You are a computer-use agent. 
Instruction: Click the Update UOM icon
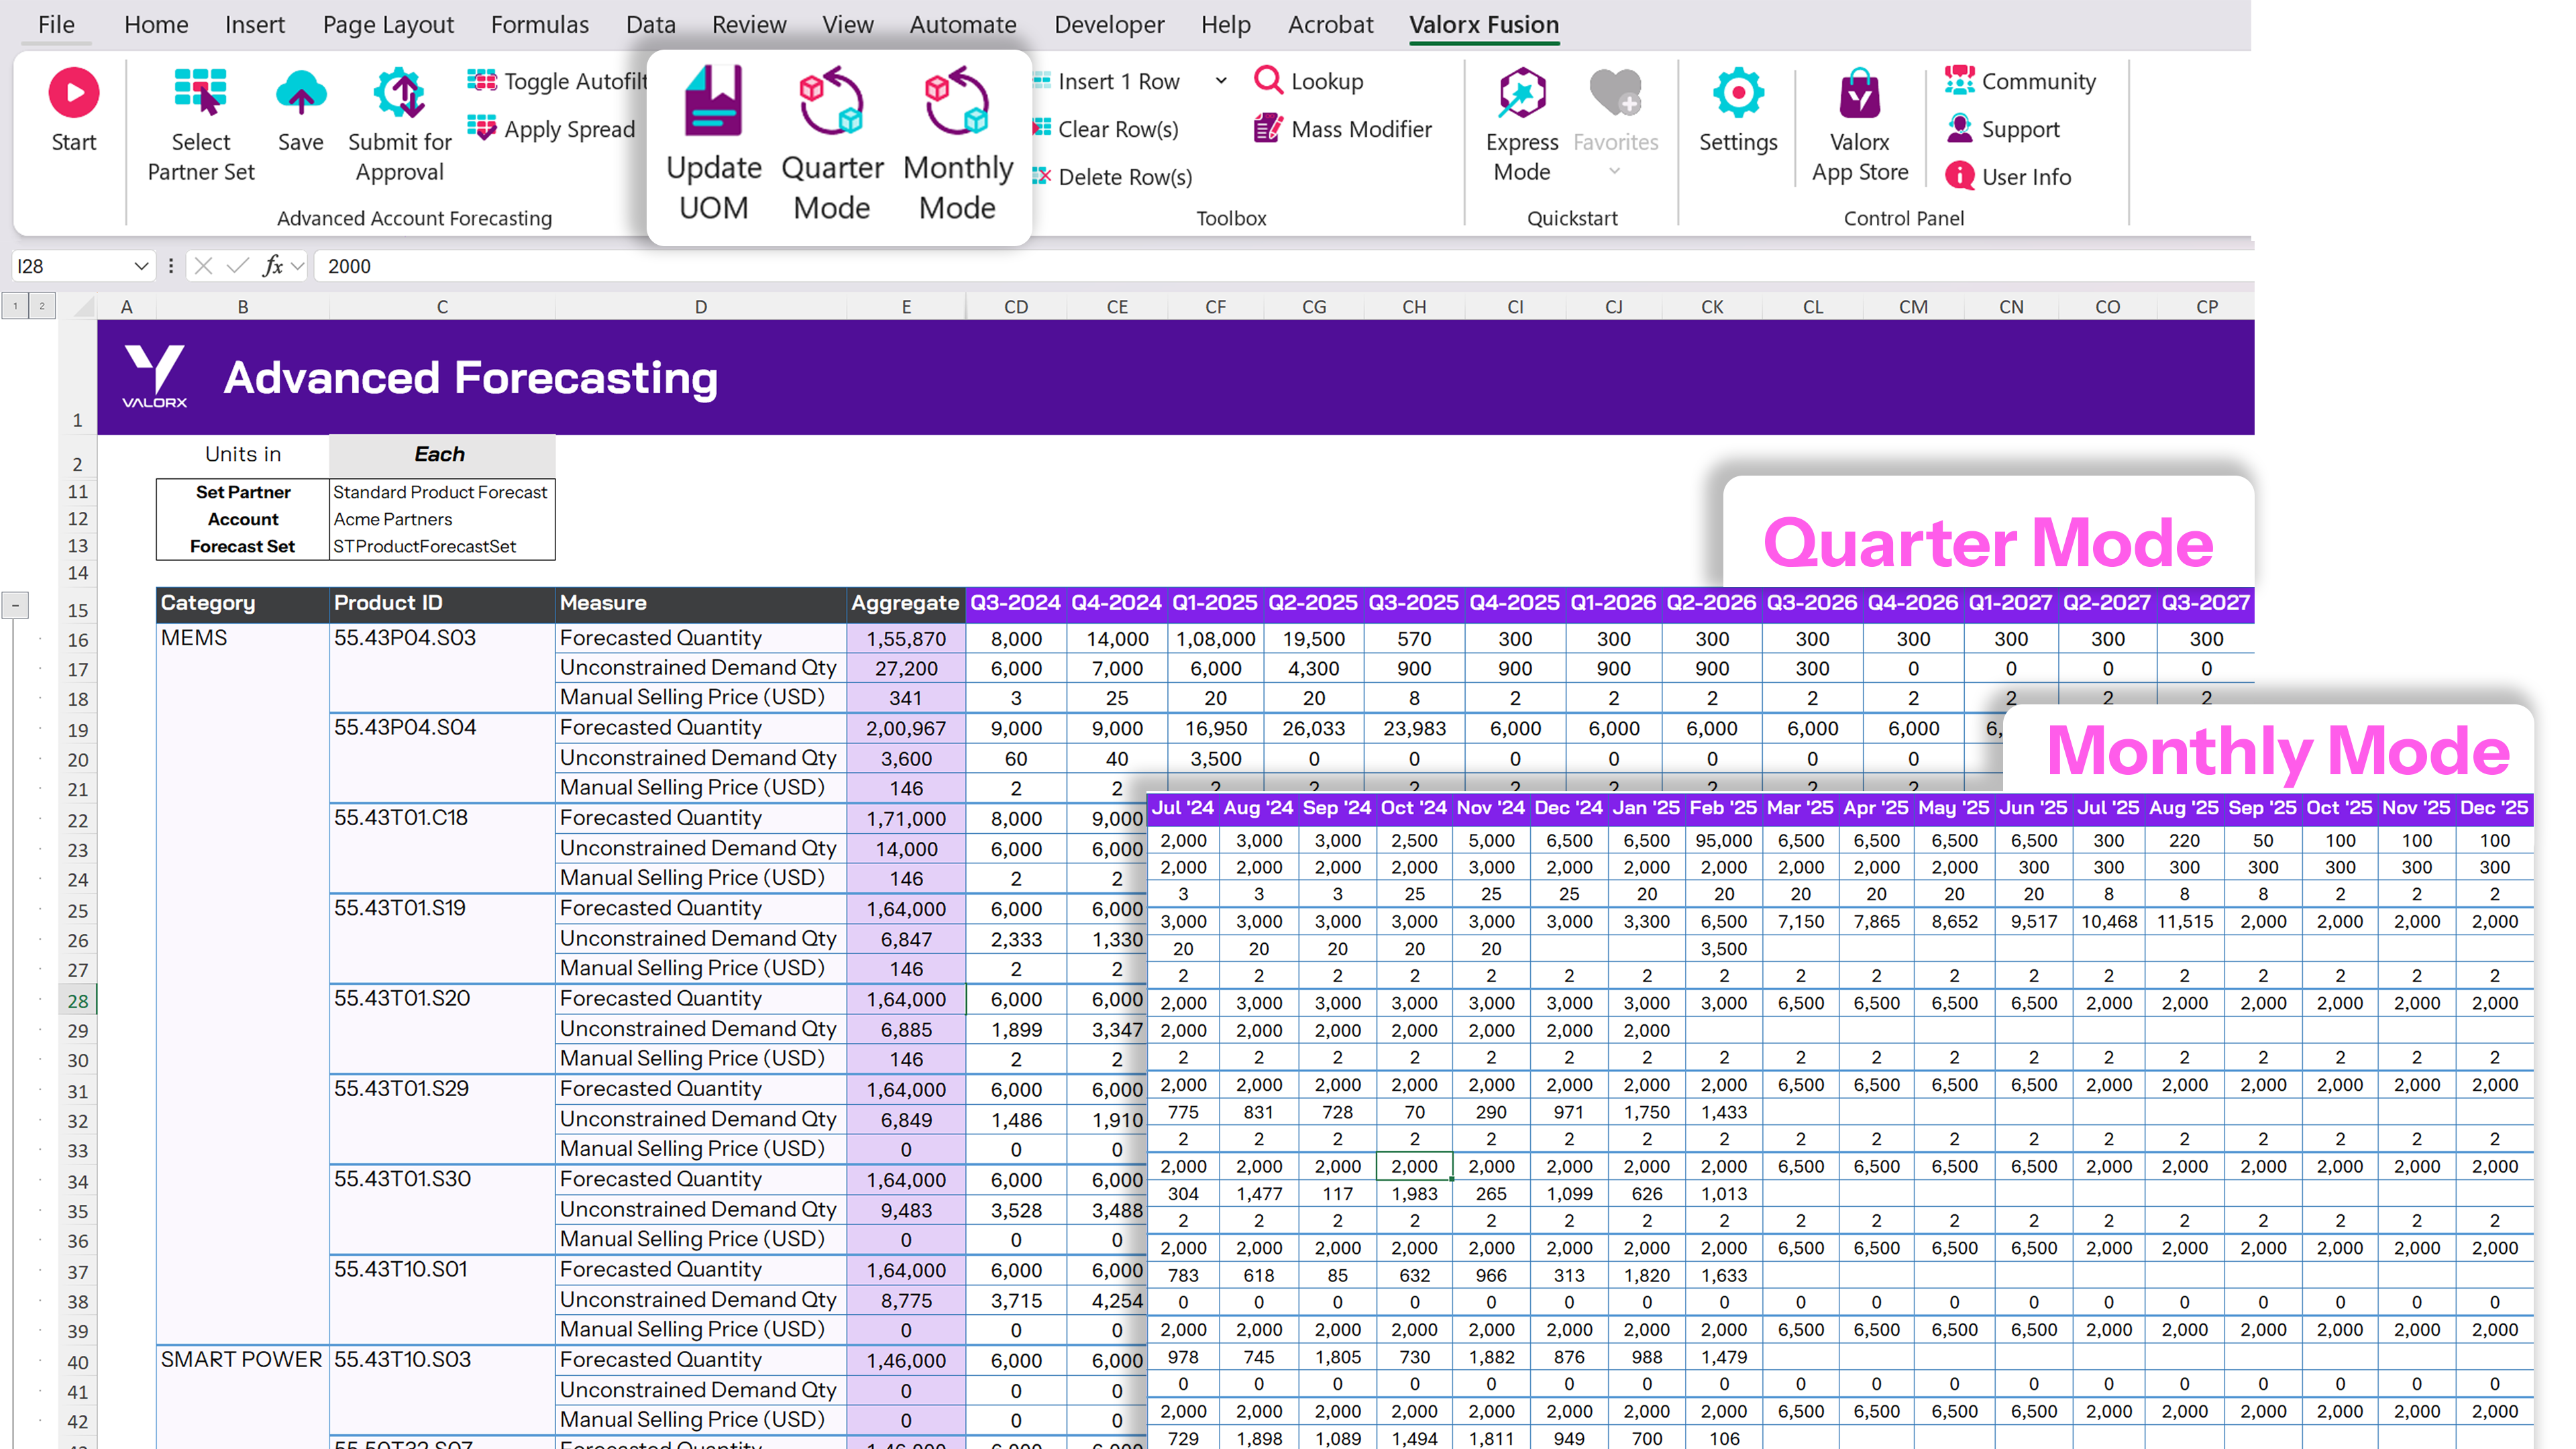713,102
